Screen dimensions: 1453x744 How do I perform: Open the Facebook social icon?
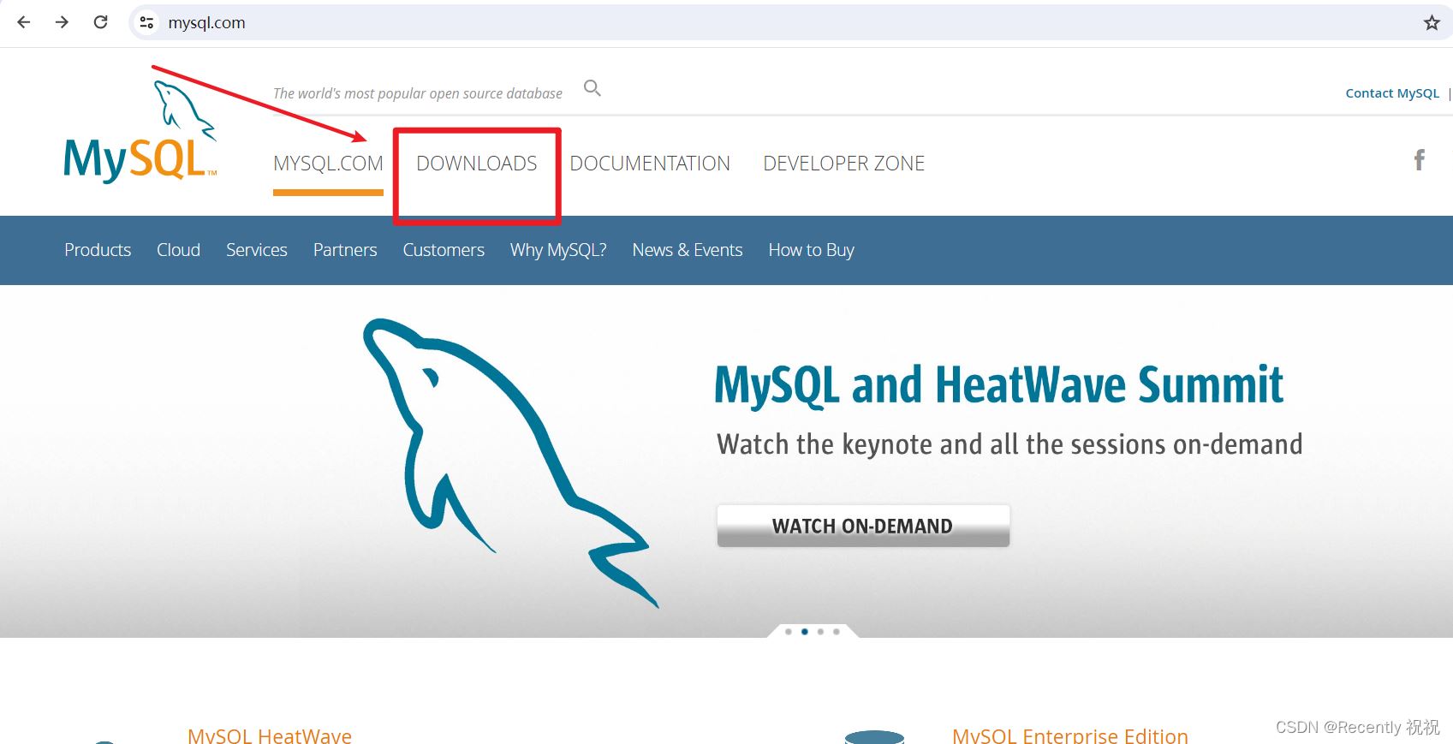pos(1419,160)
